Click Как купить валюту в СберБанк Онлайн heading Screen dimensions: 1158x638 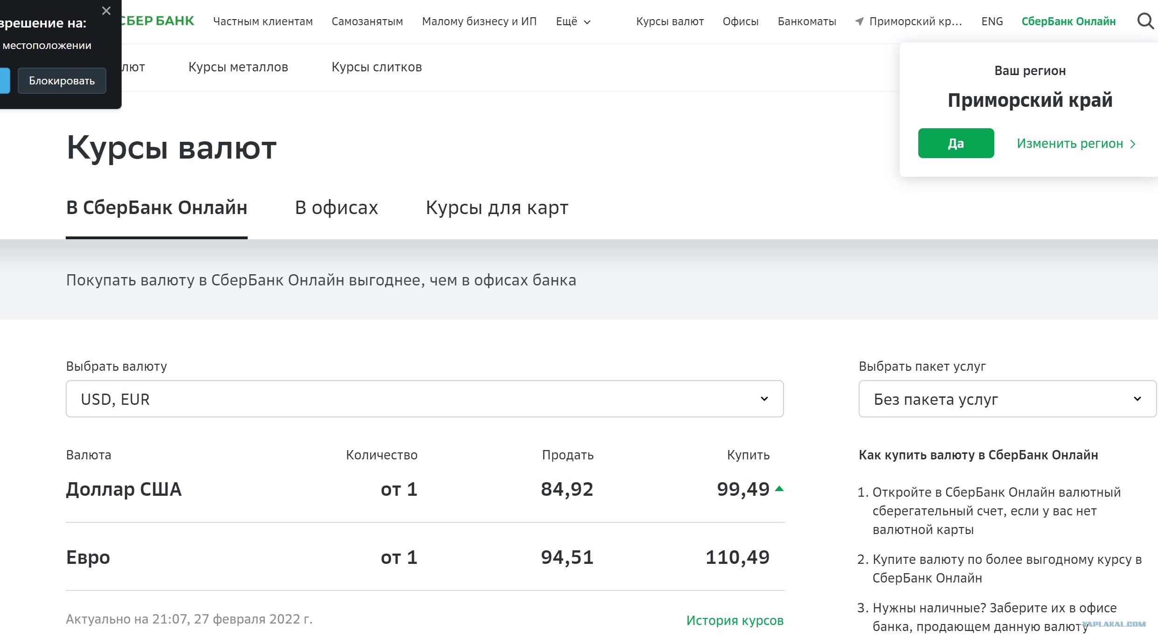coord(978,455)
